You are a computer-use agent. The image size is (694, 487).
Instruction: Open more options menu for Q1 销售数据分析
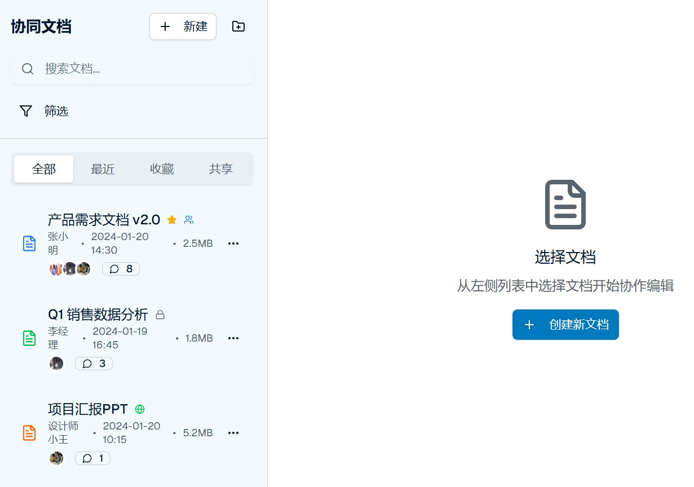(x=233, y=338)
